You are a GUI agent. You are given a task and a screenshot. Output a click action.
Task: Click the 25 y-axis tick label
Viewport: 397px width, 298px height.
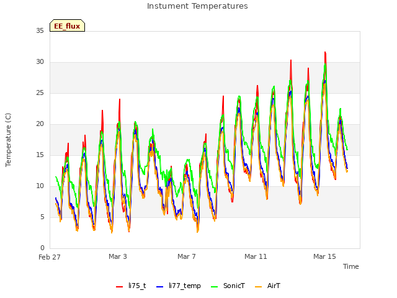coord(40,93)
